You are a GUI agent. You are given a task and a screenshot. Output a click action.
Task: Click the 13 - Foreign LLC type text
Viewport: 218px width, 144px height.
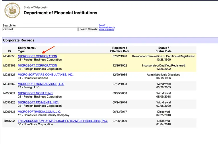coord(29,87)
